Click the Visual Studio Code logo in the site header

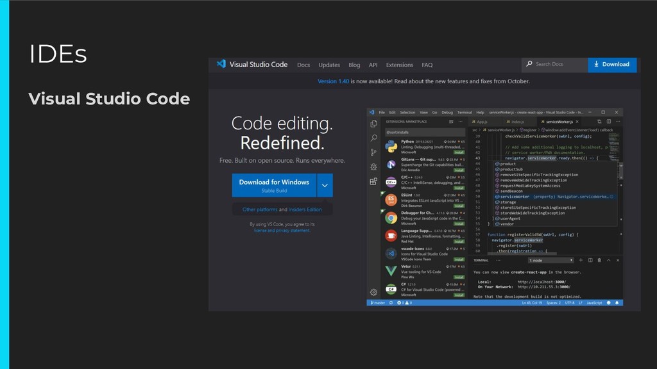252,64
